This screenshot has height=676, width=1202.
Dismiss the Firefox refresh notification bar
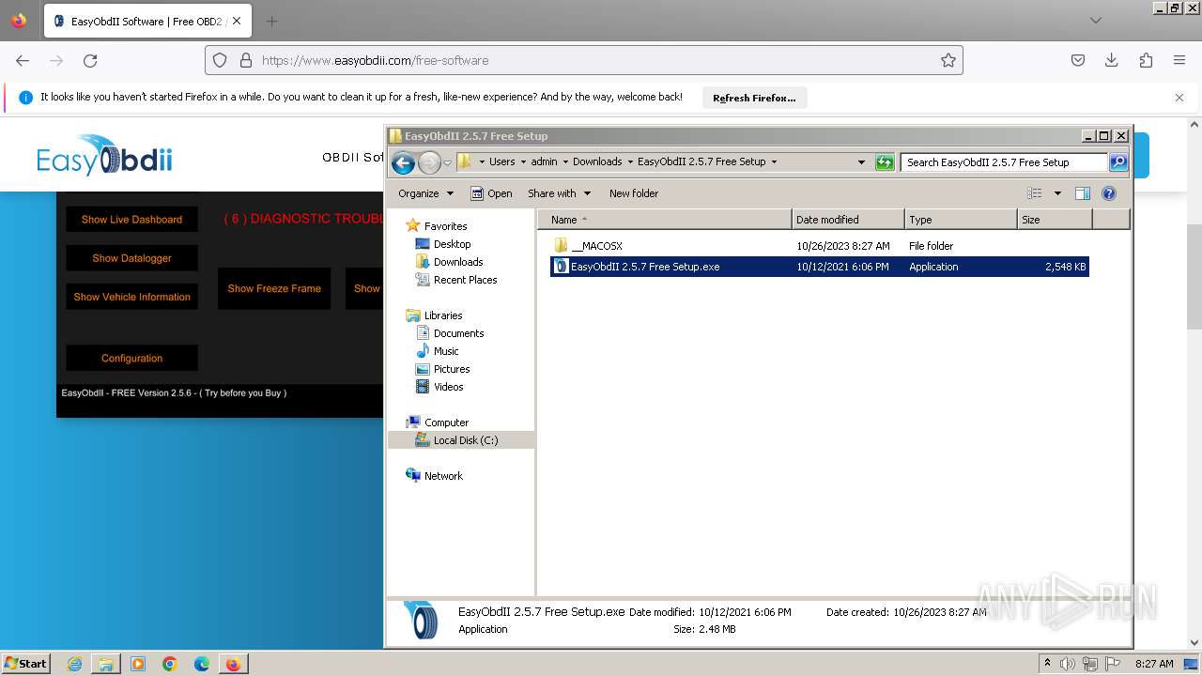1179,97
